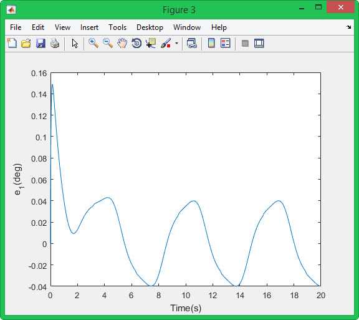Viewport: 359px width, 320px height.
Task: Expand the brush color dropdown arrow
Action: point(176,43)
